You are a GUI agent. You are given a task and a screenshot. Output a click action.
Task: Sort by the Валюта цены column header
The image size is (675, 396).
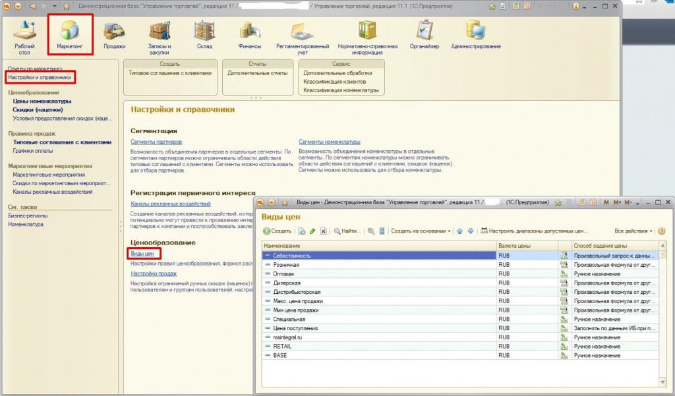pyautogui.click(x=527, y=246)
